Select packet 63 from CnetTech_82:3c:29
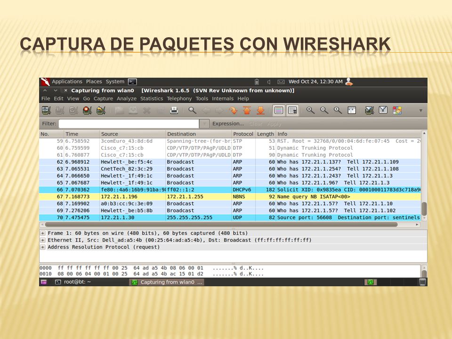The height and width of the screenshot is (339, 452). click(230, 169)
